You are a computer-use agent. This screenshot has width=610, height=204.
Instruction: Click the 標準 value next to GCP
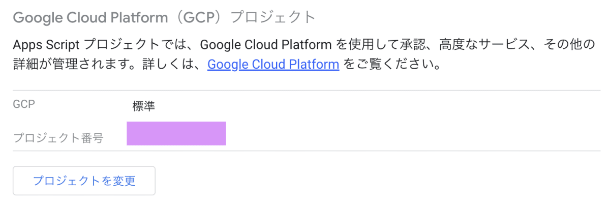143,107
